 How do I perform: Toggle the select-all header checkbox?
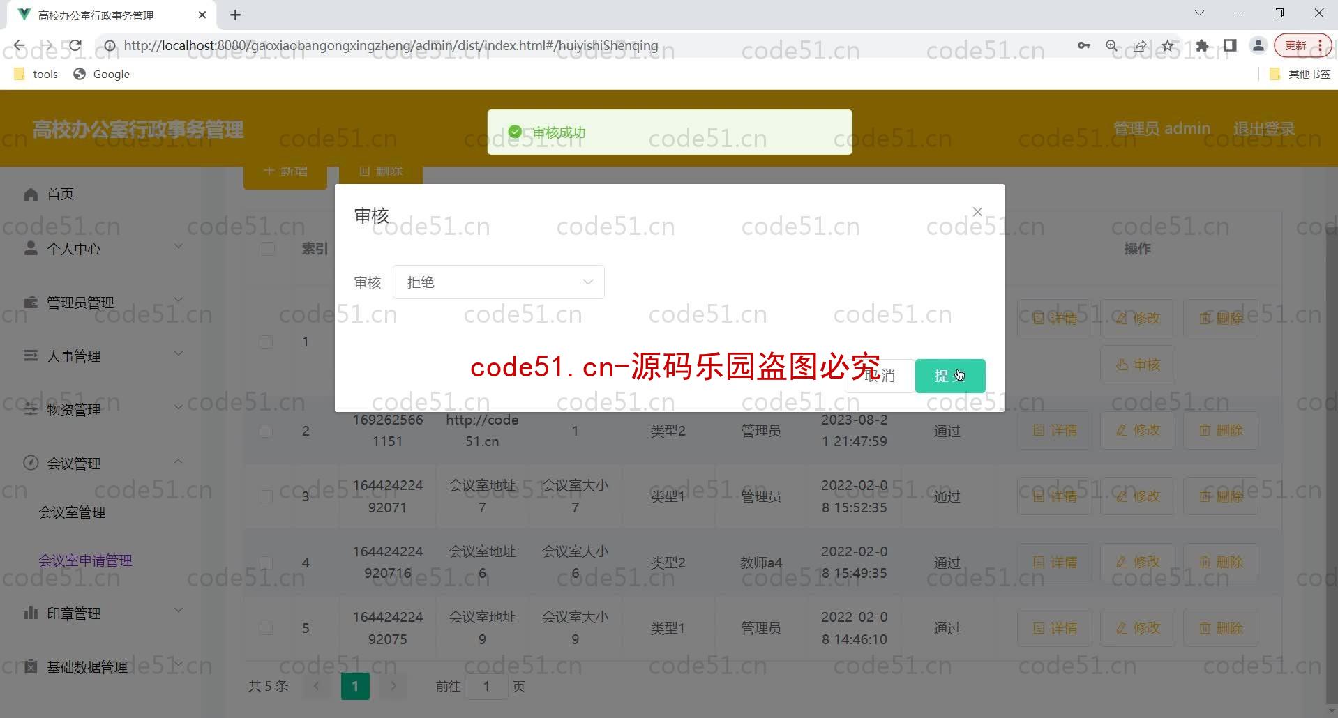coord(268,249)
